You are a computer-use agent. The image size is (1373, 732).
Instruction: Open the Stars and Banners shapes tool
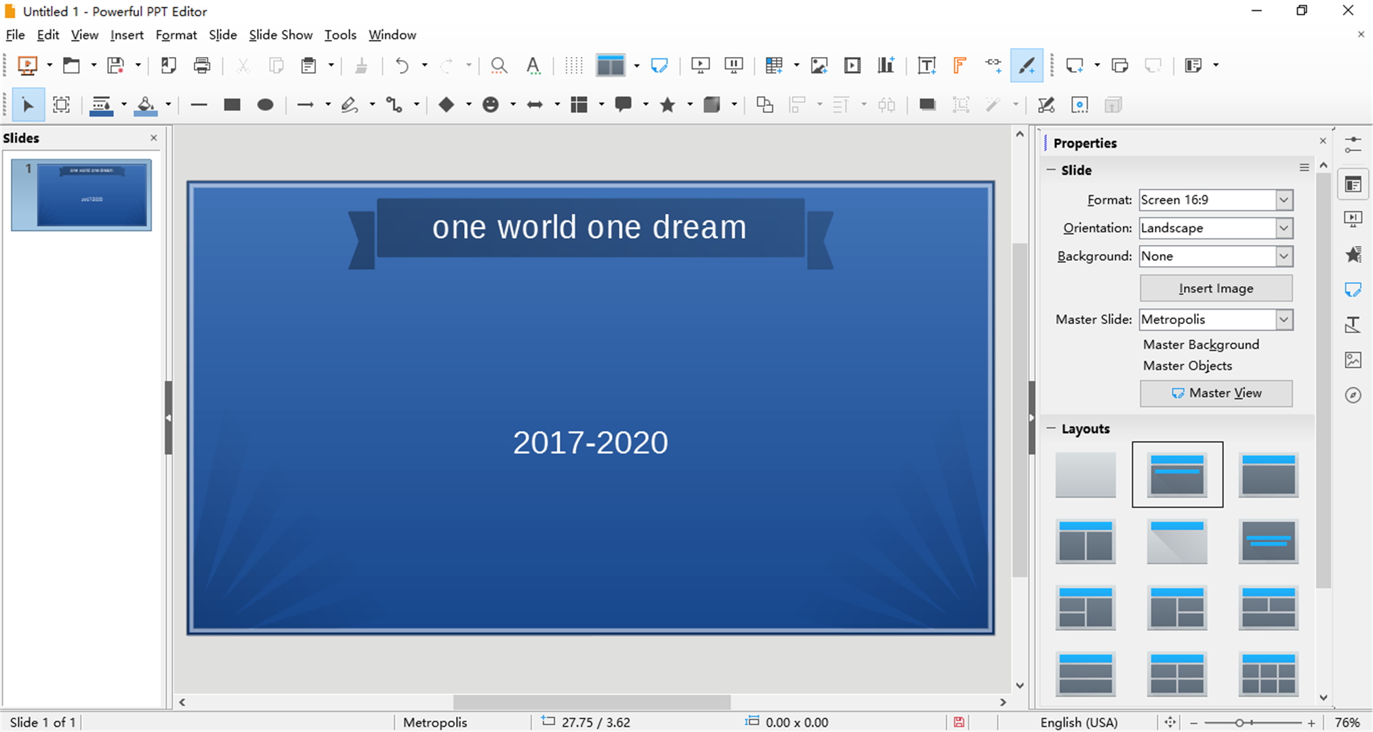point(668,104)
